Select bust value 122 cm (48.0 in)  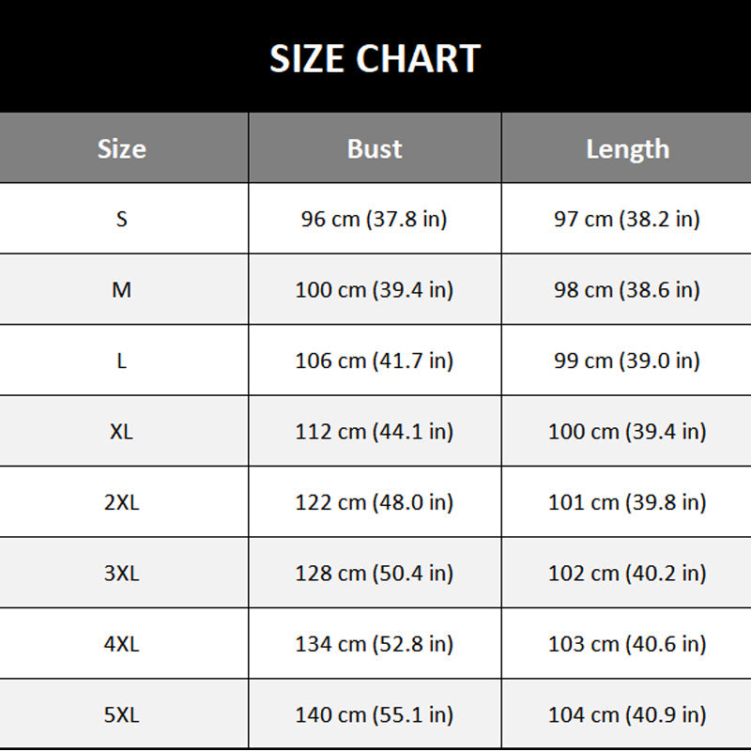pyautogui.click(x=374, y=502)
